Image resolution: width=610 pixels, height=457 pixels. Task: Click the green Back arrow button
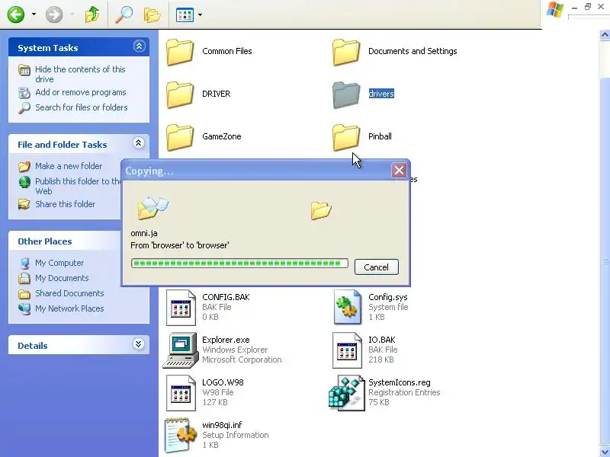[16, 14]
